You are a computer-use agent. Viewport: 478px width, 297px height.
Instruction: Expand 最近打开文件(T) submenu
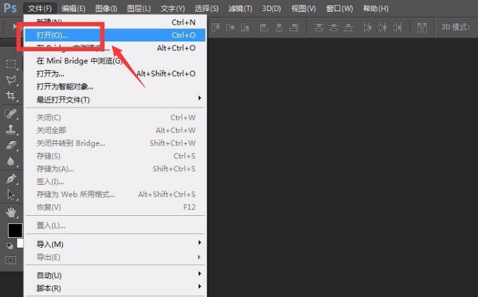point(115,99)
